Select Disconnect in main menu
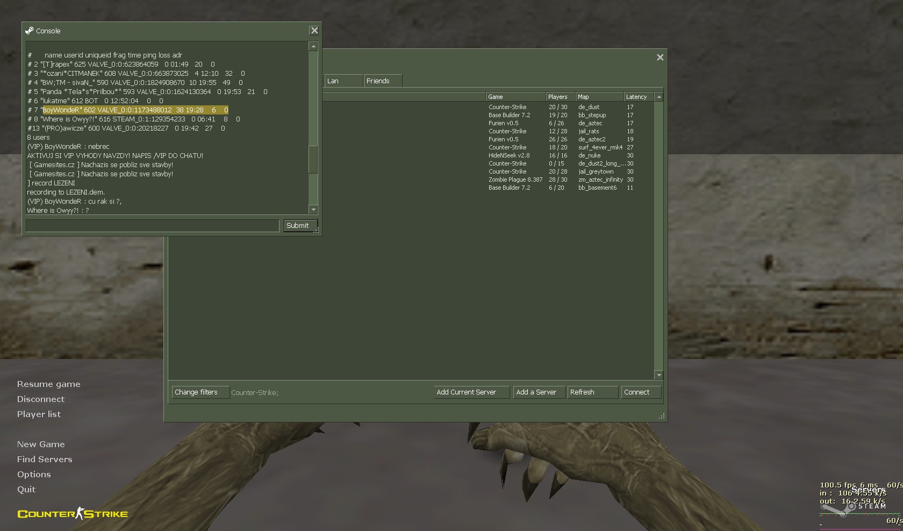The width and height of the screenshot is (903, 531). click(x=40, y=399)
